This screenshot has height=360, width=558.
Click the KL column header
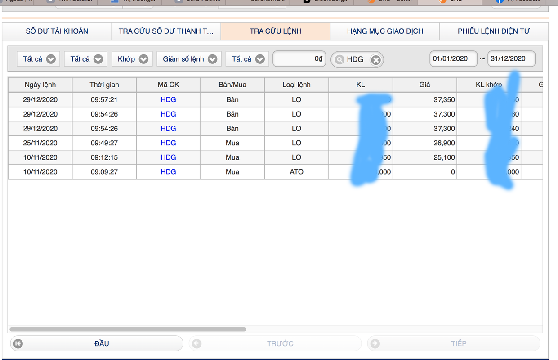pos(361,85)
